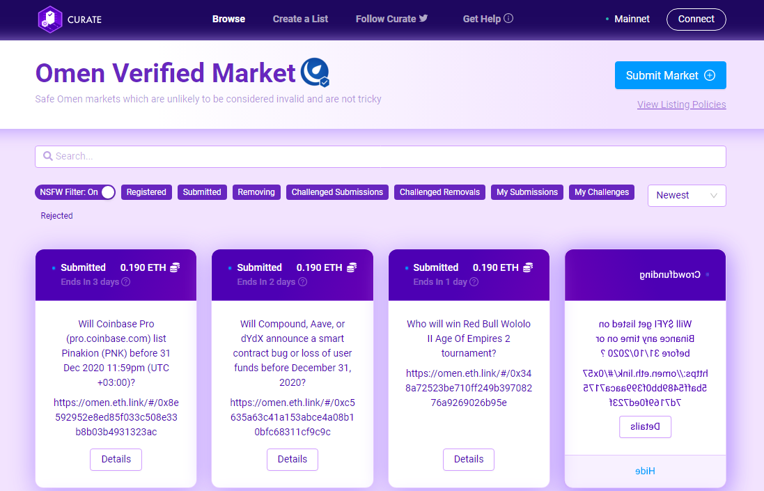Click Details on Coinbase Pro card
The image size is (764, 491).
[x=116, y=460]
